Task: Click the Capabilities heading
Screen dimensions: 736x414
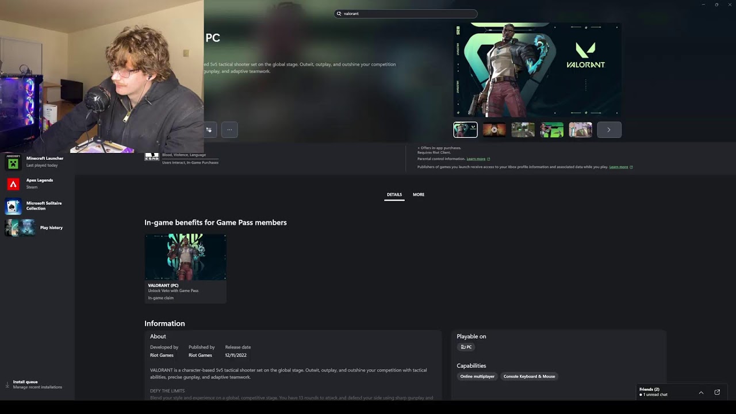Action: pos(471,366)
